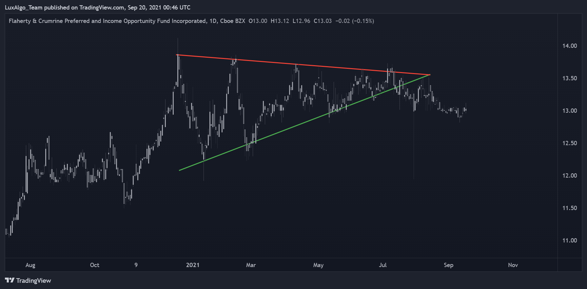
Task: Click the high value H13.12
Action: 280,21
